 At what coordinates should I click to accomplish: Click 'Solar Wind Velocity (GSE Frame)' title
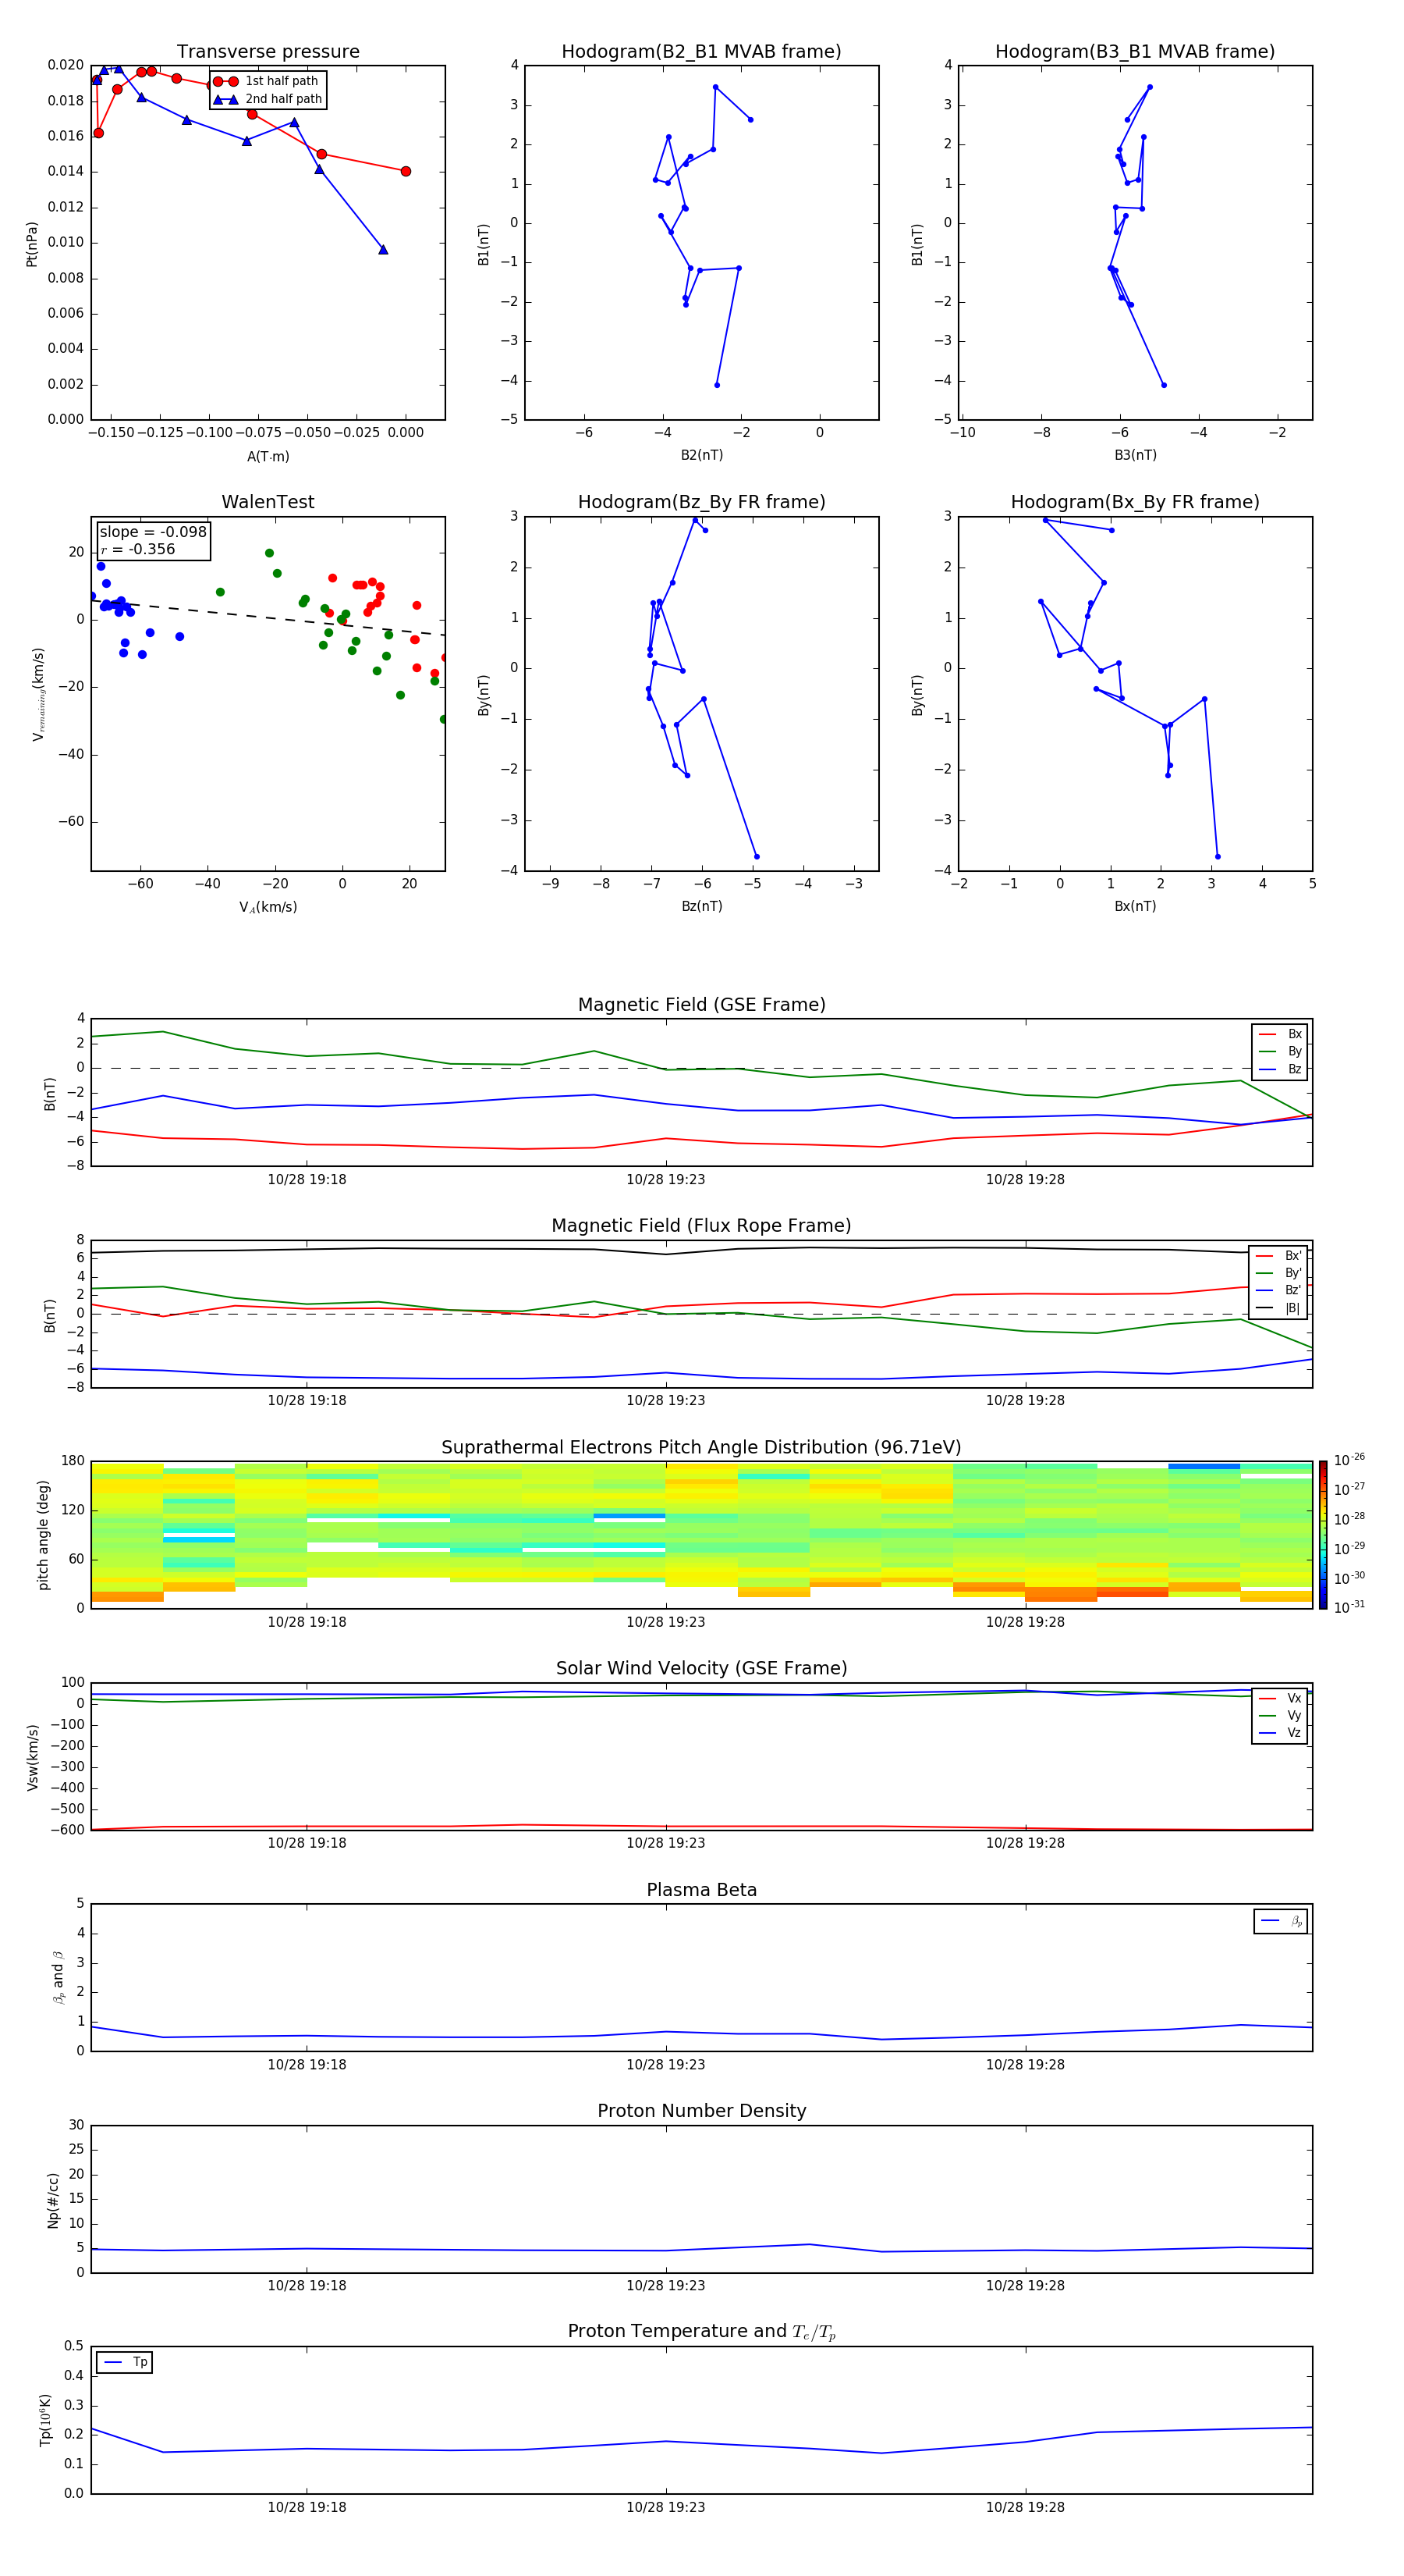click(701, 1668)
